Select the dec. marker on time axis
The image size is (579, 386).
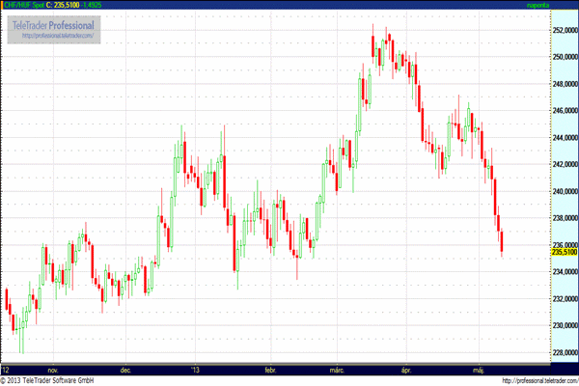[125, 369]
